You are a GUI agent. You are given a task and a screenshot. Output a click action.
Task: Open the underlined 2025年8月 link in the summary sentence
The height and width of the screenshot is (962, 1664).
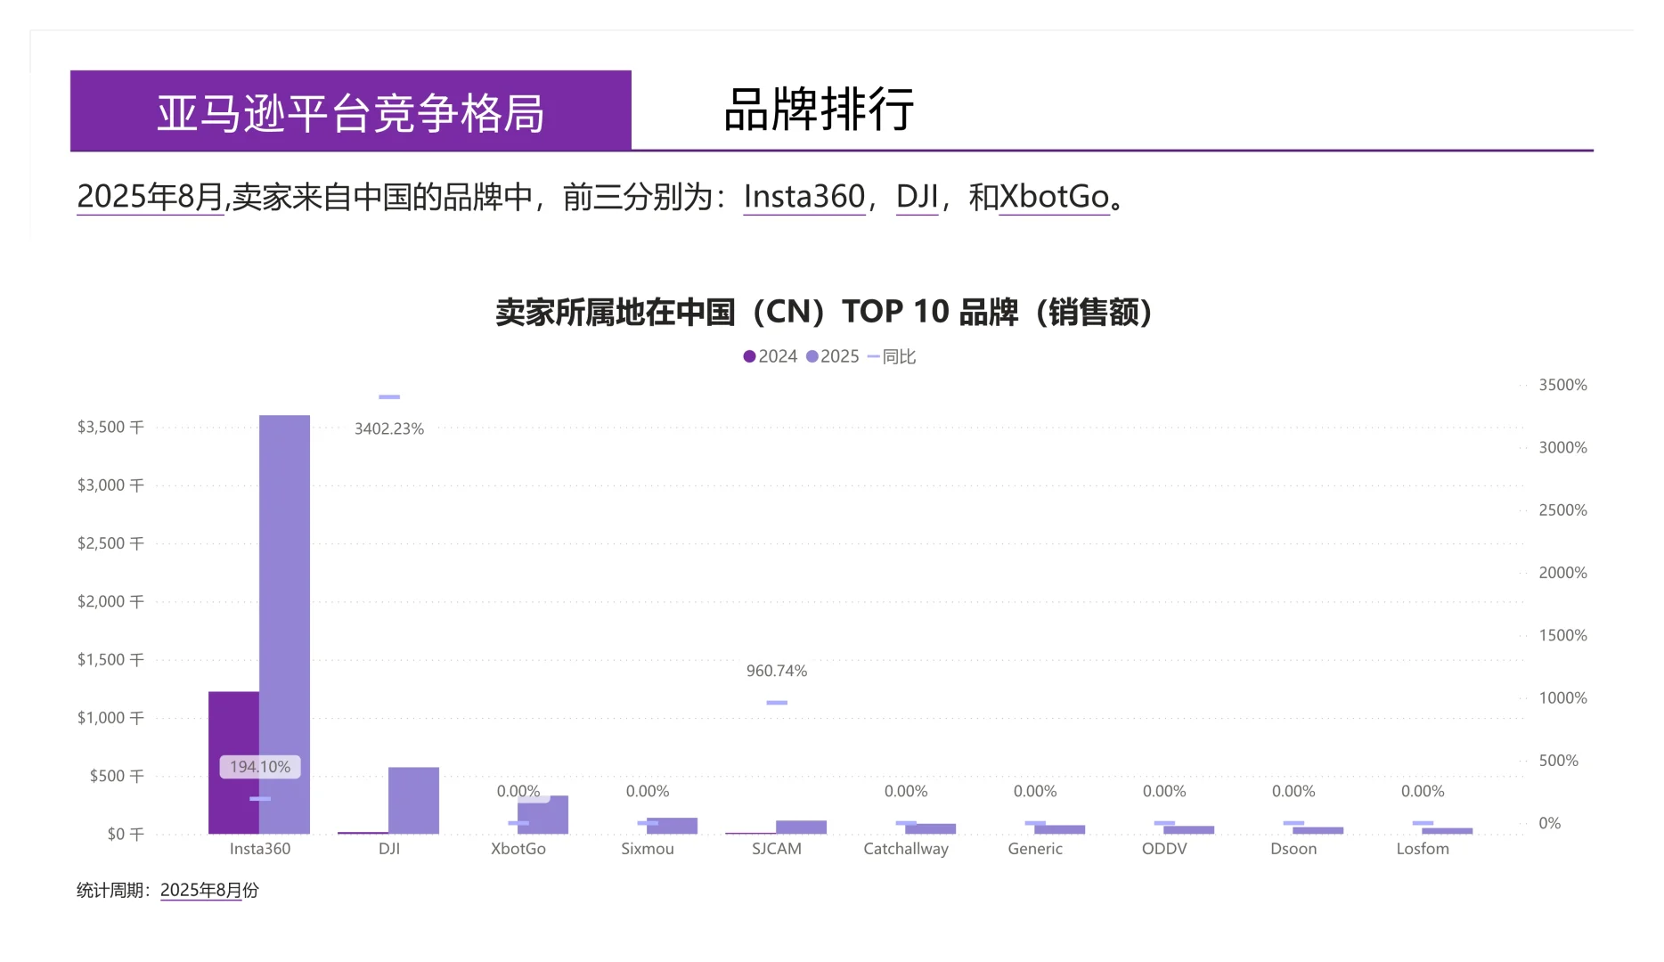pyautogui.click(x=150, y=197)
